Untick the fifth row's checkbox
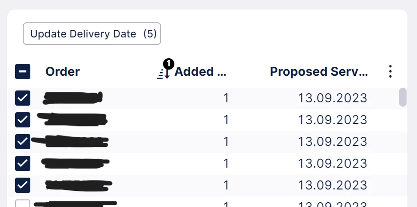Image resolution: width=417 pixels, height=207 pixels. (23, 184)
